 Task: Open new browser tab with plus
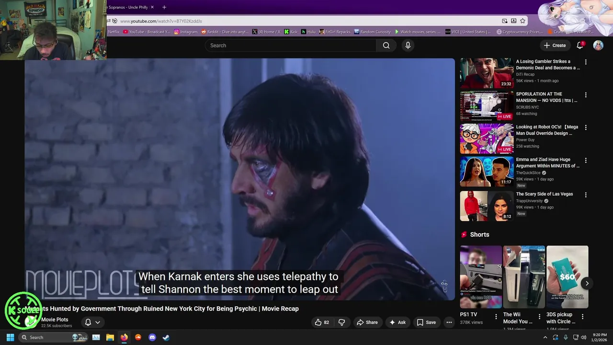164,7
